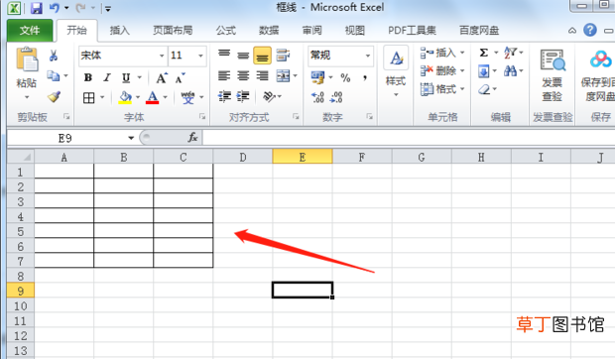
Task: Increase indent of cell text
Action: click(x=243, y=96)
